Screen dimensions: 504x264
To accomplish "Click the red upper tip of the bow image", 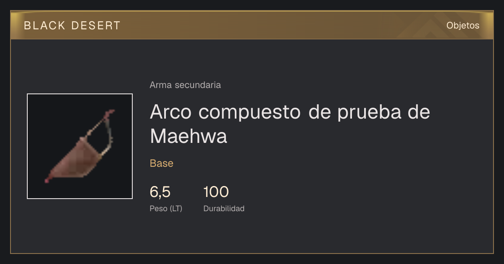I will (111, 112).
